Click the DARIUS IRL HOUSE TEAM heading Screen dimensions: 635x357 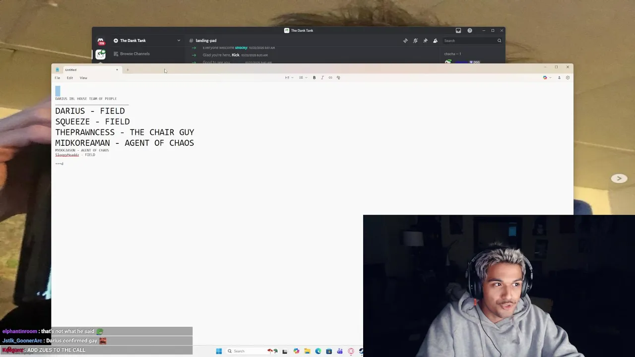86,99
